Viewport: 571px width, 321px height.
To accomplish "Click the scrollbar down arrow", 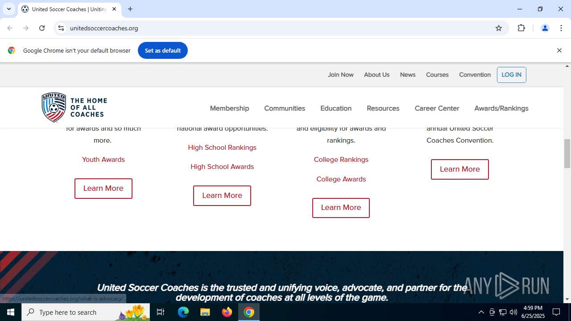I will 567,299.
